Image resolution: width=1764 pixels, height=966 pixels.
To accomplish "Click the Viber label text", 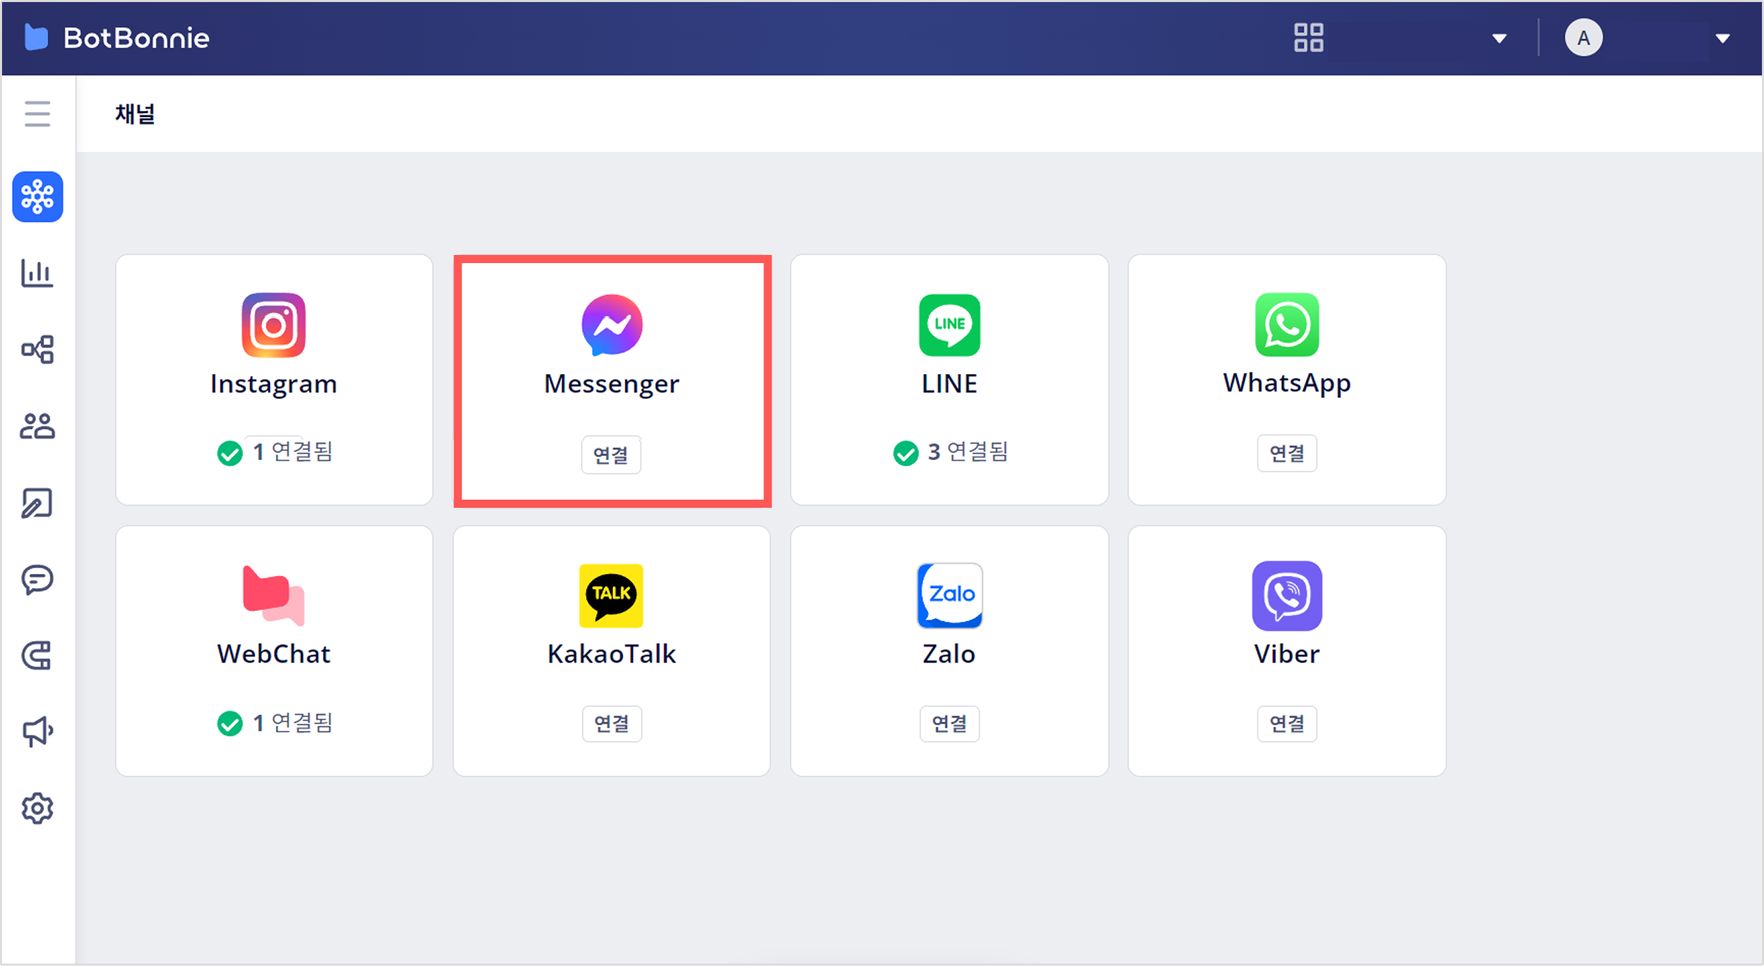I will click(1287, 654).
